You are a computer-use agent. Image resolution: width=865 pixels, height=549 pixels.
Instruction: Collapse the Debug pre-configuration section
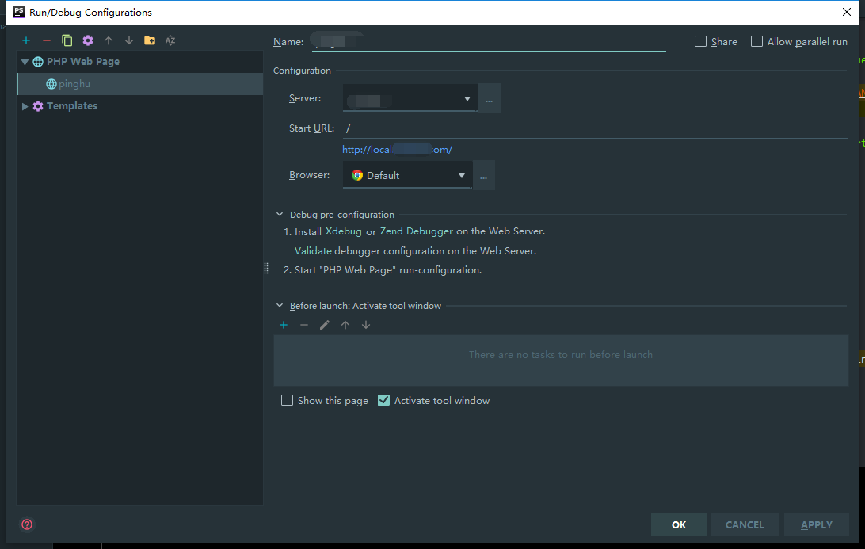[280, 214]
